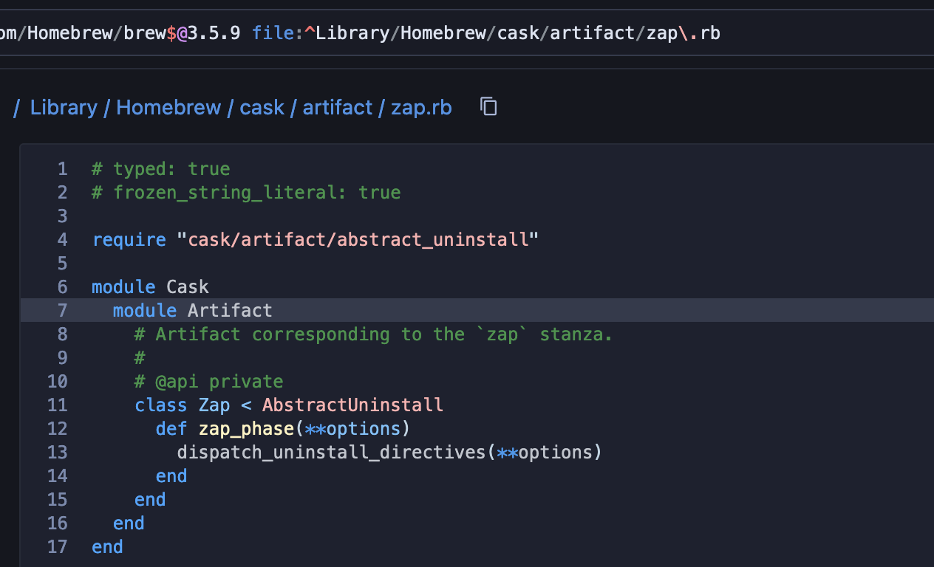This screenshot has height=567, width=934.
Task: Click the search query field at top
Action: pyautogui.click(x=369, y=32)
